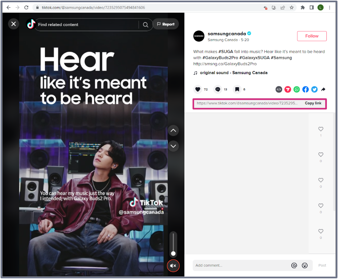338x279 pixels.
Task: Open more share options arrow
Action: (x=323, y=89)
